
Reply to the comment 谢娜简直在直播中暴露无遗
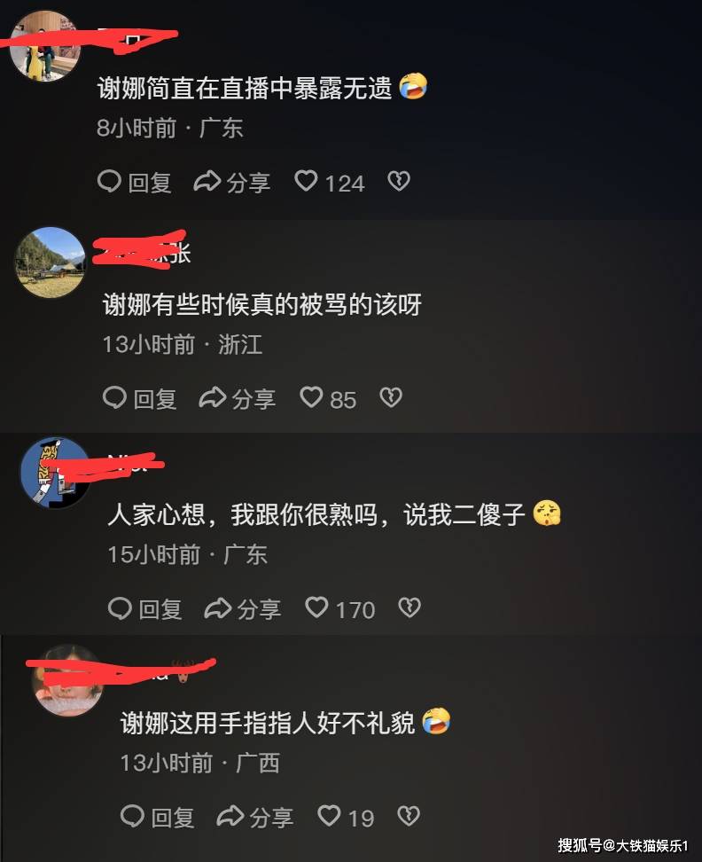(x=135, y=182)
